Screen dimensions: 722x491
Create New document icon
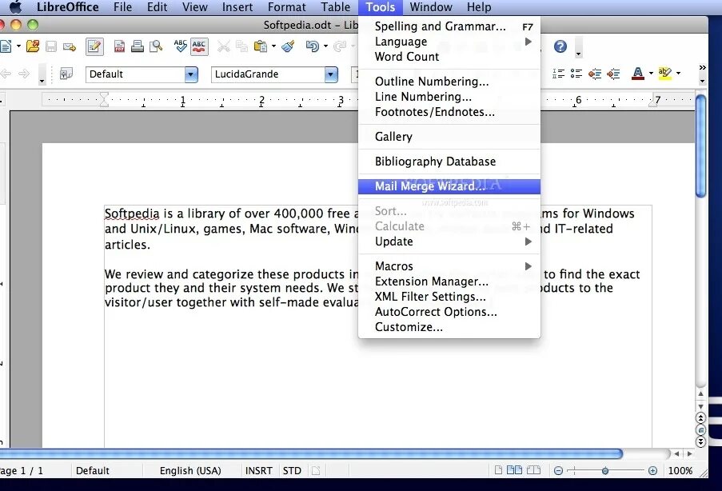coord(6,46)
